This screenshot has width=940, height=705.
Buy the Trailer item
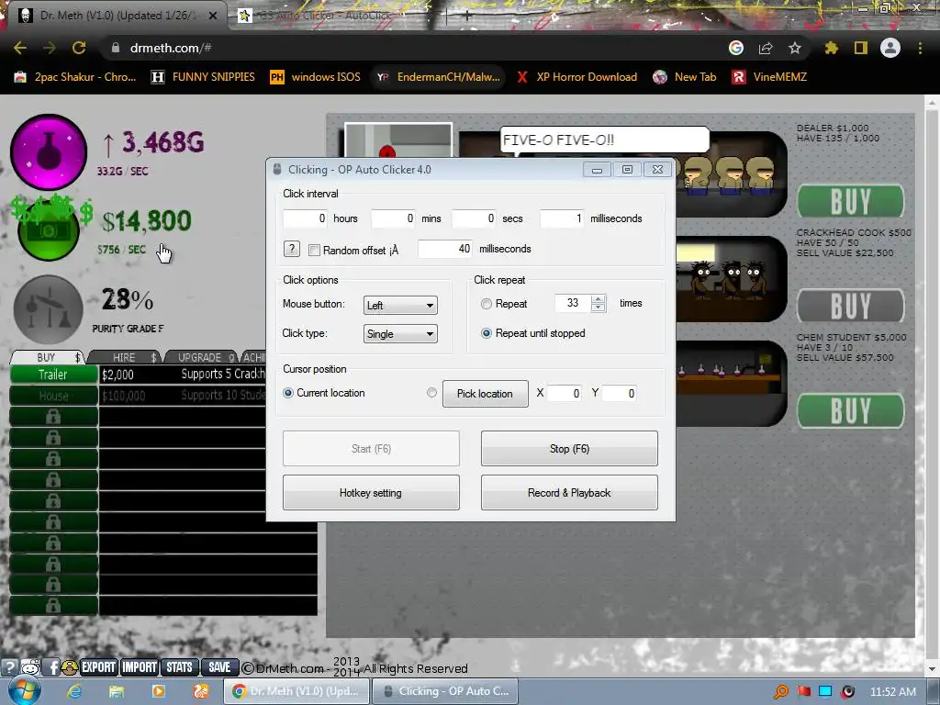53,375
